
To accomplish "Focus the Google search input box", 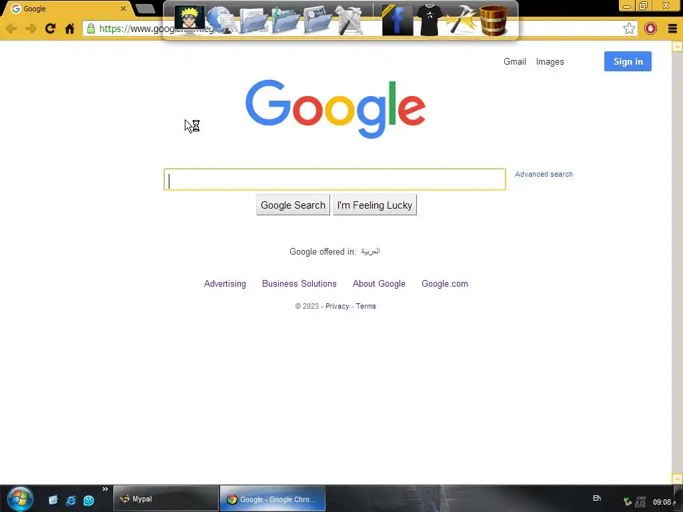I will 335,179.
